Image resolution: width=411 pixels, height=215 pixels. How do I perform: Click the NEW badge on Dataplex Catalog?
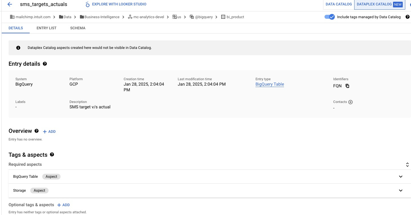[398, 4]
